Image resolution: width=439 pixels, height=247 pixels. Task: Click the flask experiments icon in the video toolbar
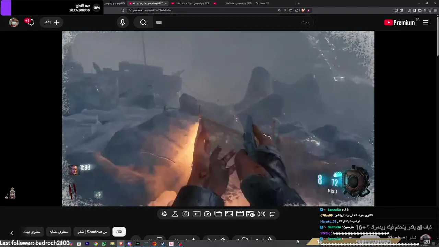(175, 214)
